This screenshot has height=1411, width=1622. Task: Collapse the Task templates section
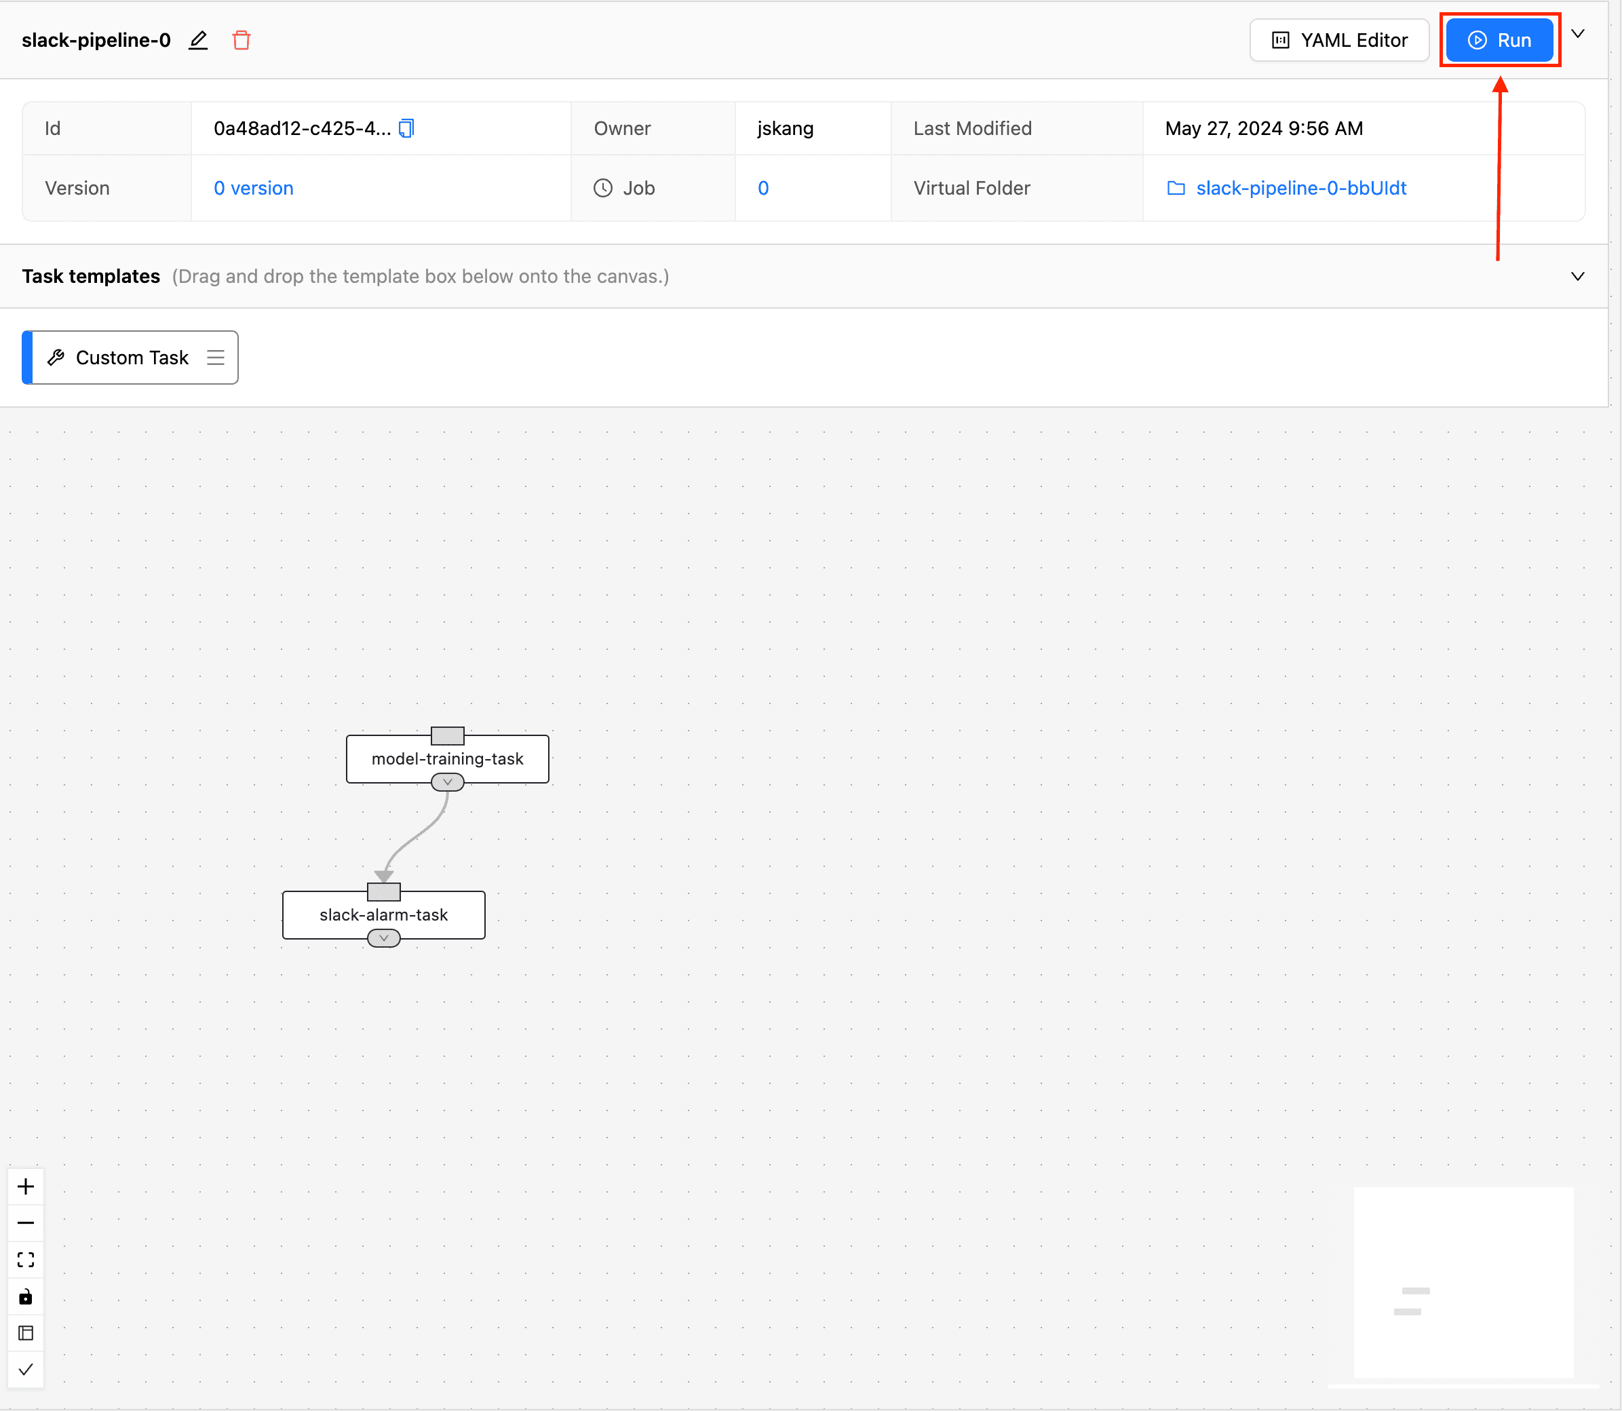coord(1578,276)
